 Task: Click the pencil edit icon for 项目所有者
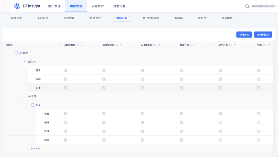pyautogui.click(x=82, y=45)
